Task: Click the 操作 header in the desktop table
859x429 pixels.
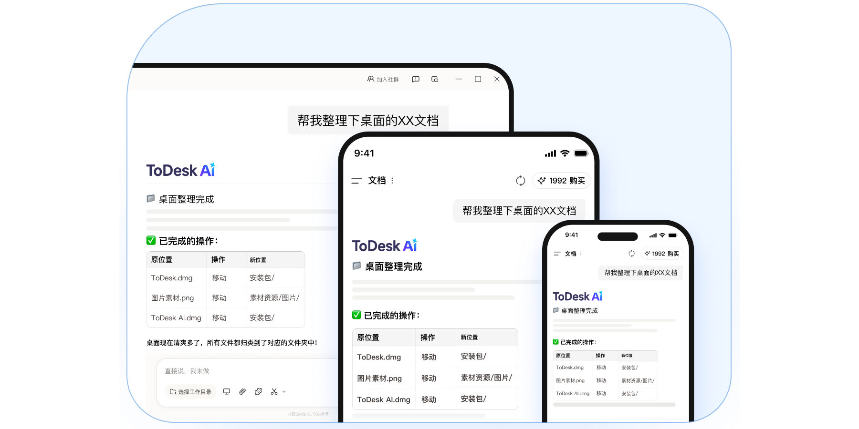Action: (x=218, y=260)
